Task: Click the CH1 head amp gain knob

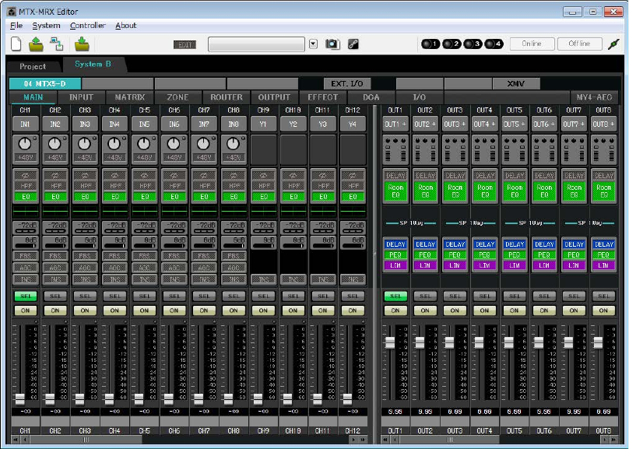Action: click(x=25, y=143)
